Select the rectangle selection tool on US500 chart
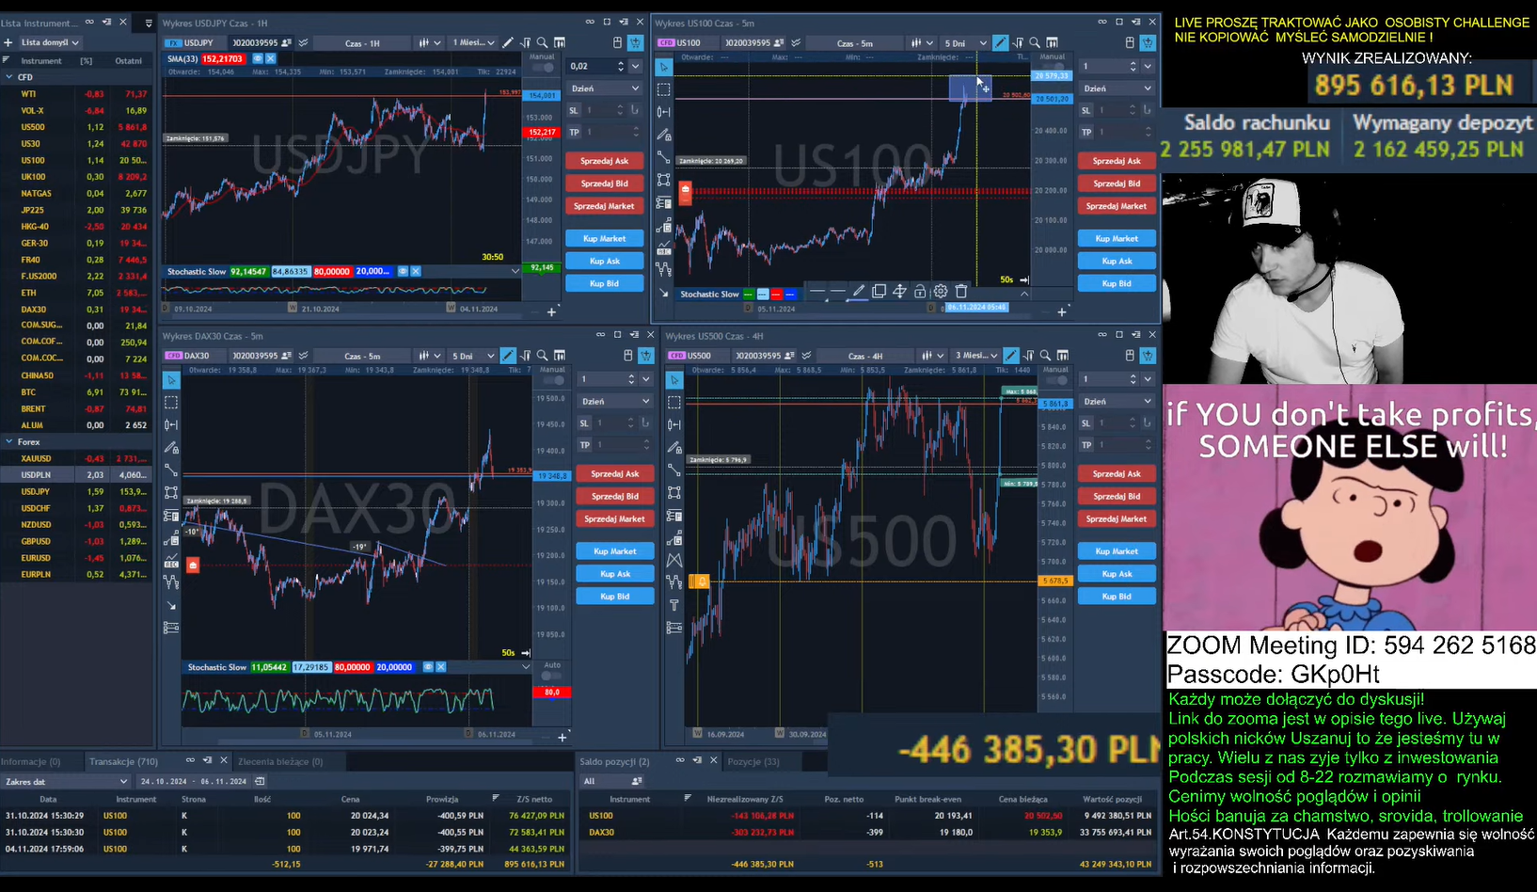The image size is (1537, 892). (674, 402)
